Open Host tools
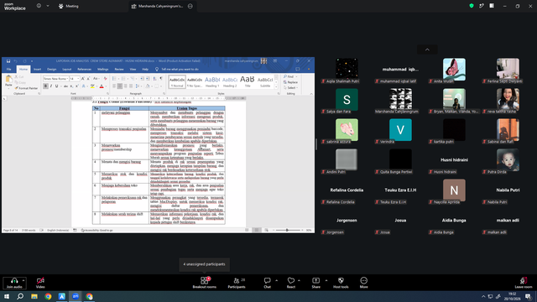 341,283
